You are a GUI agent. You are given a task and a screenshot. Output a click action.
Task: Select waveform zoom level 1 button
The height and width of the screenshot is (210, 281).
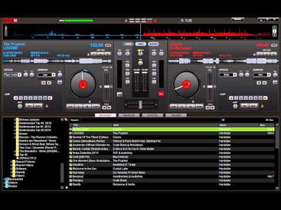coord(275,27)
